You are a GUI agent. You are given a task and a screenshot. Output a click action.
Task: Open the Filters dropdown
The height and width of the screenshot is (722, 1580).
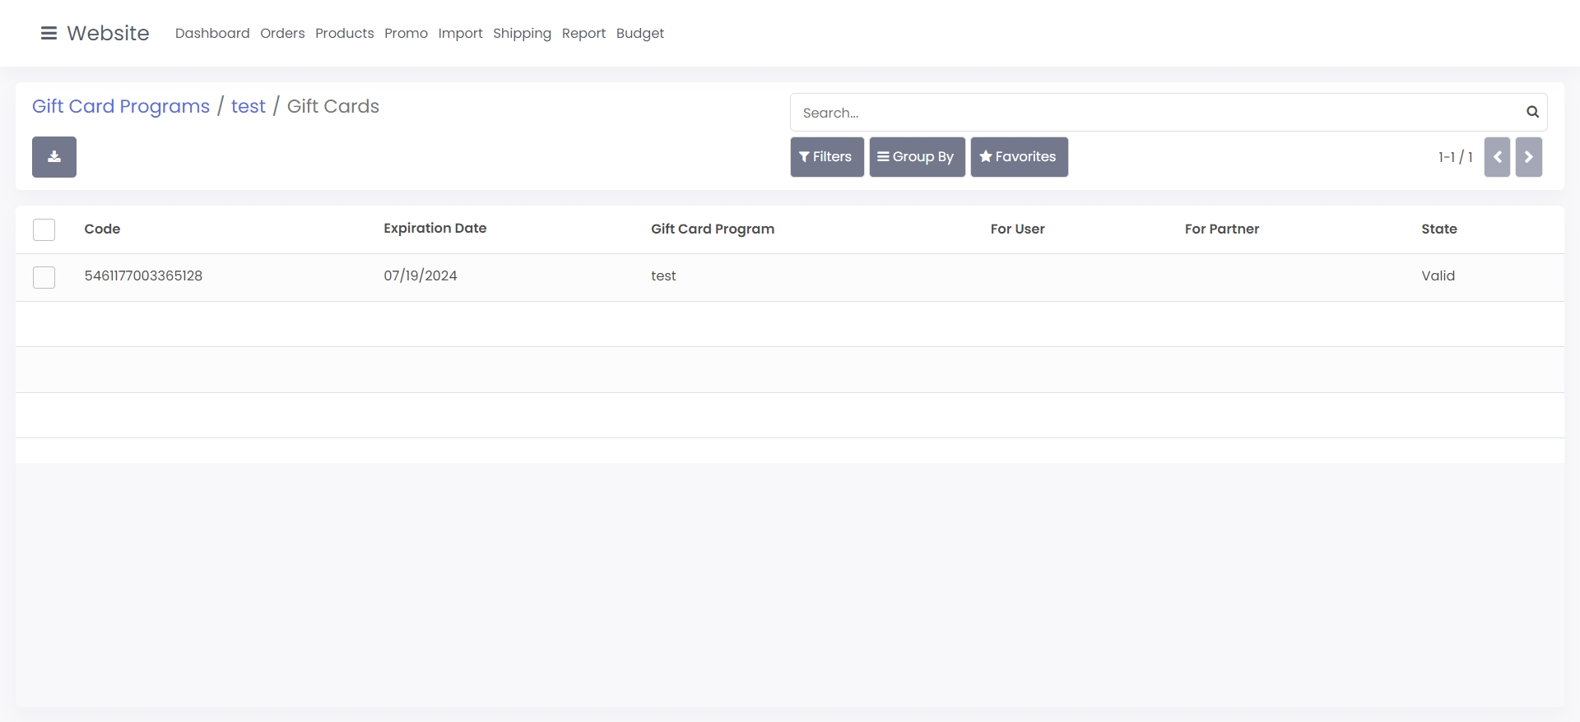point(826,157)
